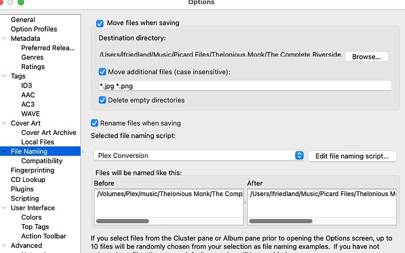Click the After pane horizontal scrollbar
This screenshot has height=253, width=405.
pyautogui.click(x=282, y=221)
